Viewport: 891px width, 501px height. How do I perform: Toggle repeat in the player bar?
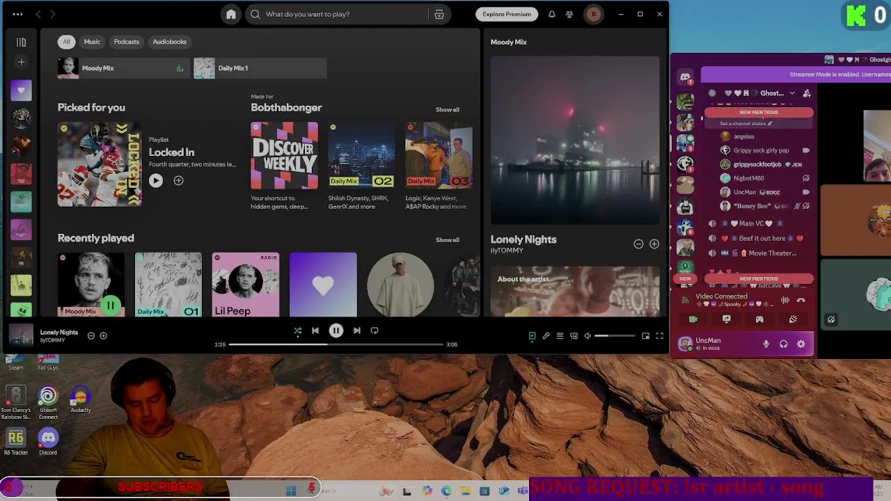pyautogui.click(x=374, y=331)
